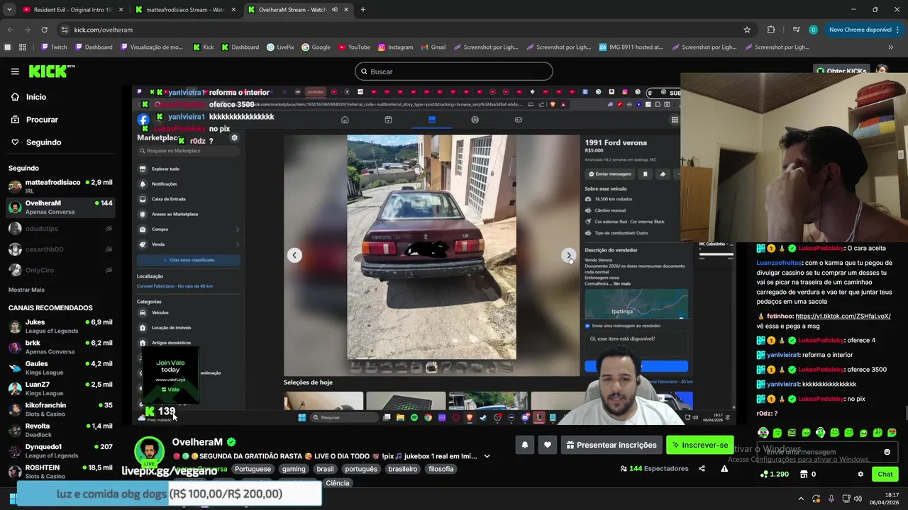Viewport: 908px width, 510px height.
Task: Click the green Chat send button
Action: (885, 475)
